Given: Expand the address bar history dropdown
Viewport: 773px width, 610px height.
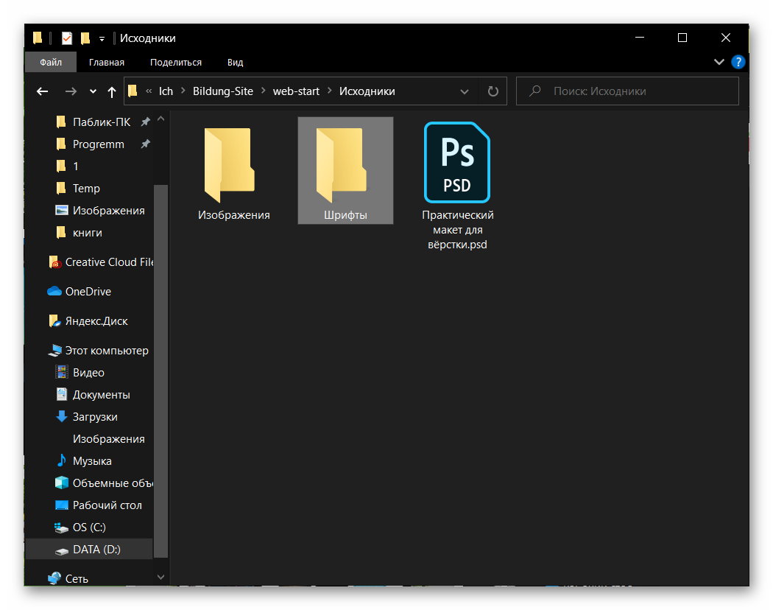Looking at the screenshot, I should point(464,91).
